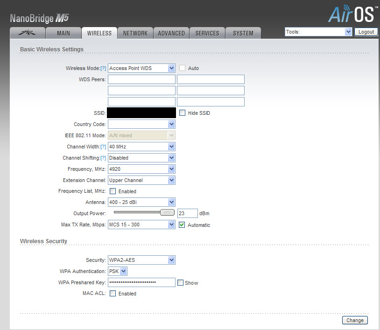Click the Wireless Mode help [?] link
The height and width of the screenshot is (330, 380).
click(x=103, y=68)
